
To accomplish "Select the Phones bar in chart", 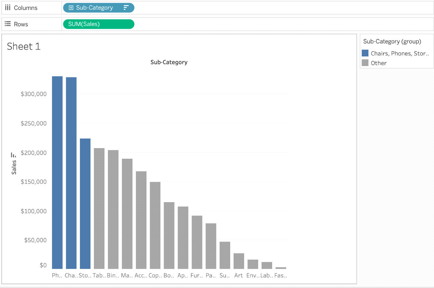I will click(57, 172).
